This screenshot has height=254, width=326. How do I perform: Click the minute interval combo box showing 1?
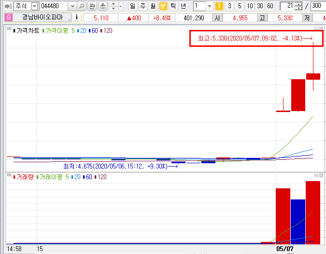point(199,6)
